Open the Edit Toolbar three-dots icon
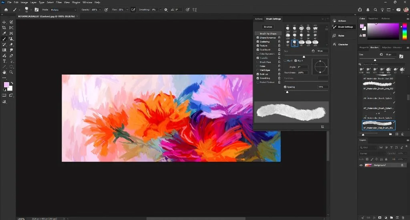 point(4,78)
